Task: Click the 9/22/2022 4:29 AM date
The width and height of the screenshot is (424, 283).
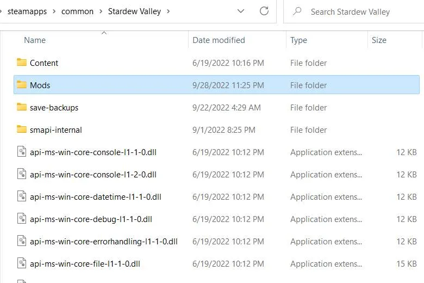Action: coord(227,108)
